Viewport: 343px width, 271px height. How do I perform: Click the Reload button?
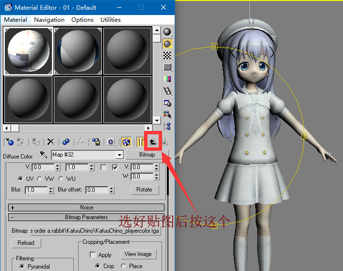(26, 243)
